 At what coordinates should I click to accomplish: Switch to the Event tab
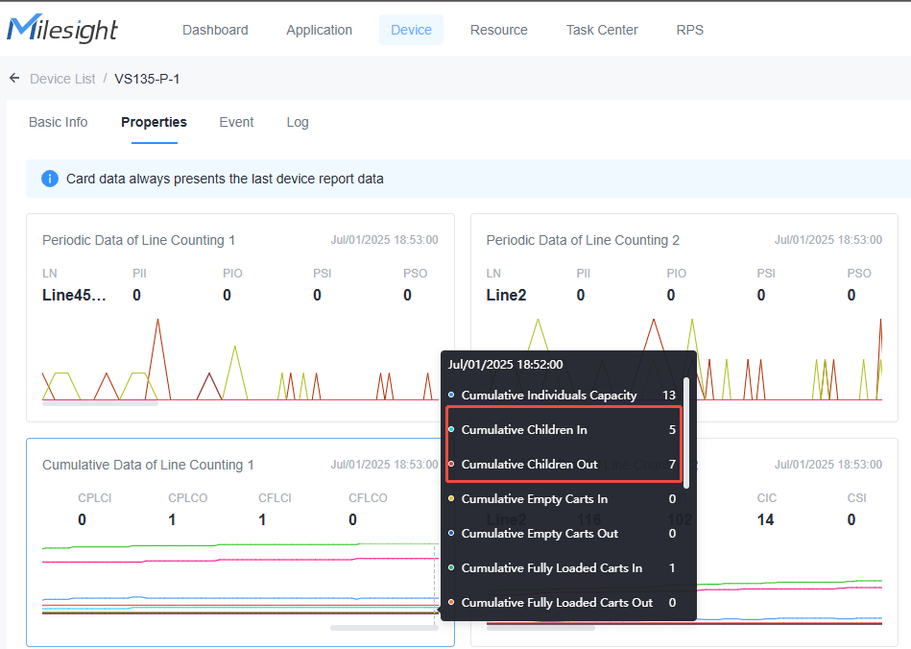click(236, 122)
